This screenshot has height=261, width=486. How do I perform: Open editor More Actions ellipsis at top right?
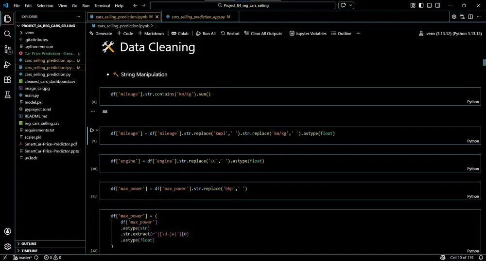[479, 17]
